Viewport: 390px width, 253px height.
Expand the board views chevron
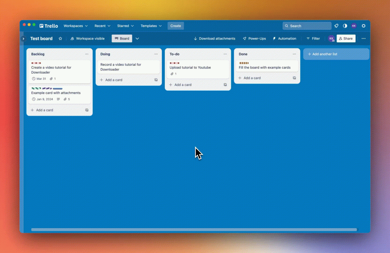tap(137, 39)
